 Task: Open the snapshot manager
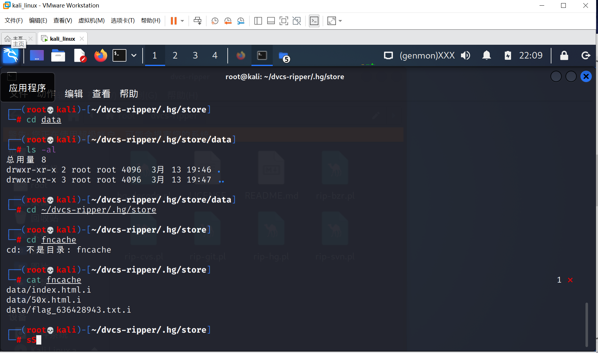tap(241, 21)
